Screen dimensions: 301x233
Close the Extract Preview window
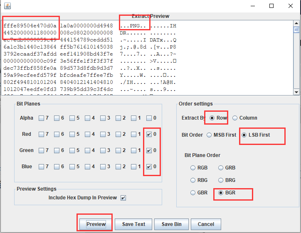291,6
